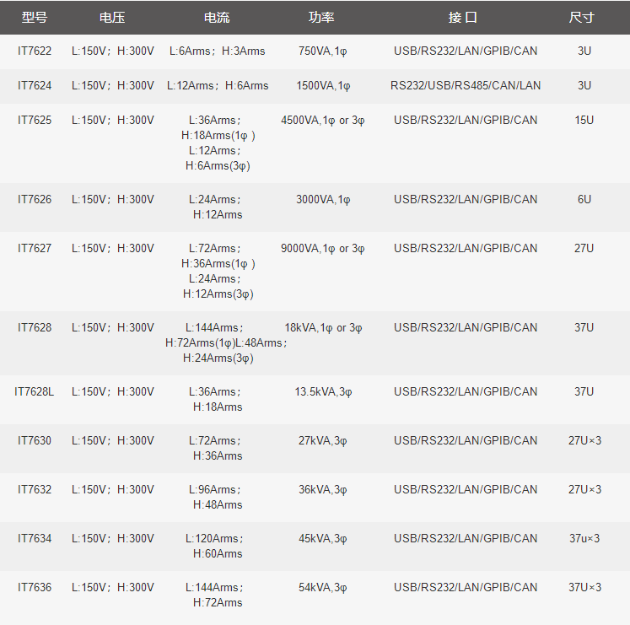Click the 尺寸 column header
The image size is (630, 625).
581,17
